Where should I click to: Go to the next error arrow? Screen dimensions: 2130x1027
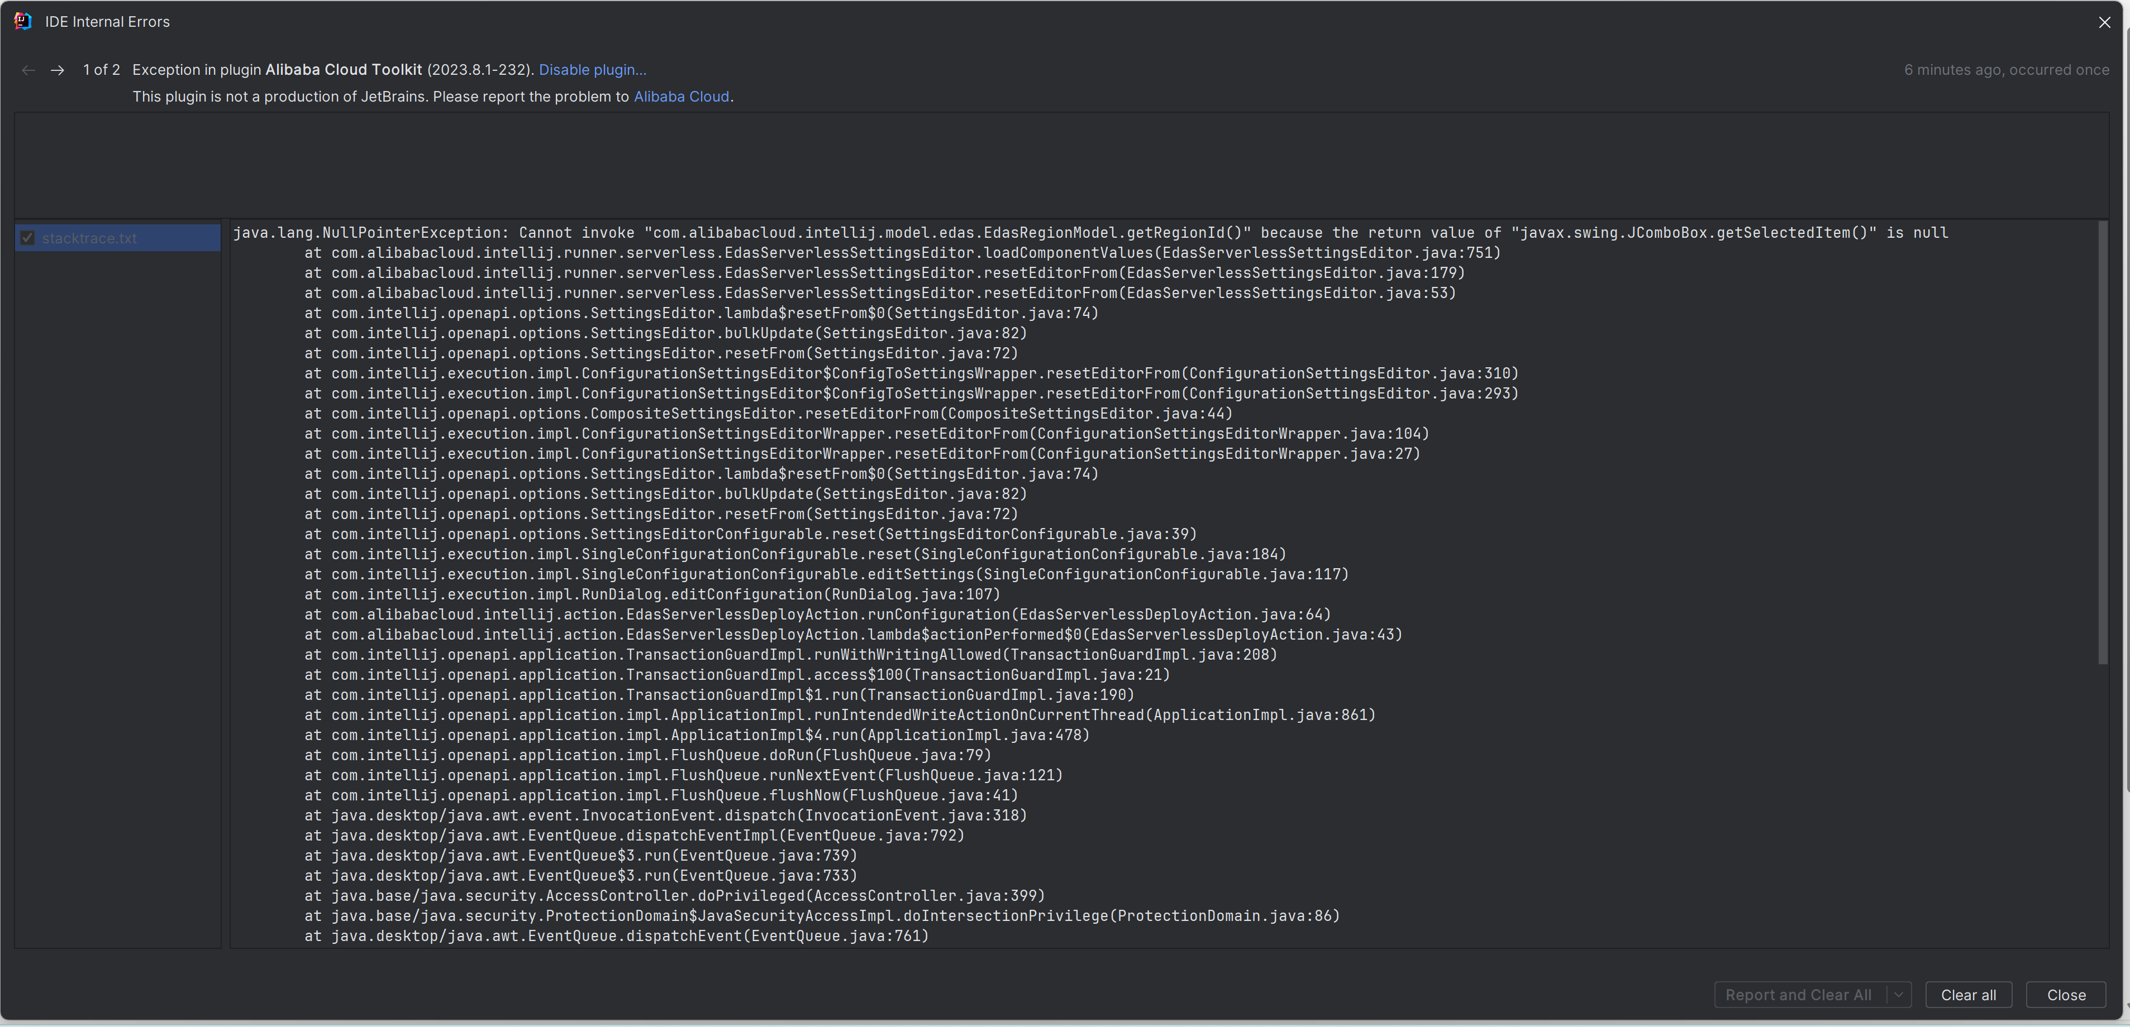pyautogui.click(x=57, y=70)
